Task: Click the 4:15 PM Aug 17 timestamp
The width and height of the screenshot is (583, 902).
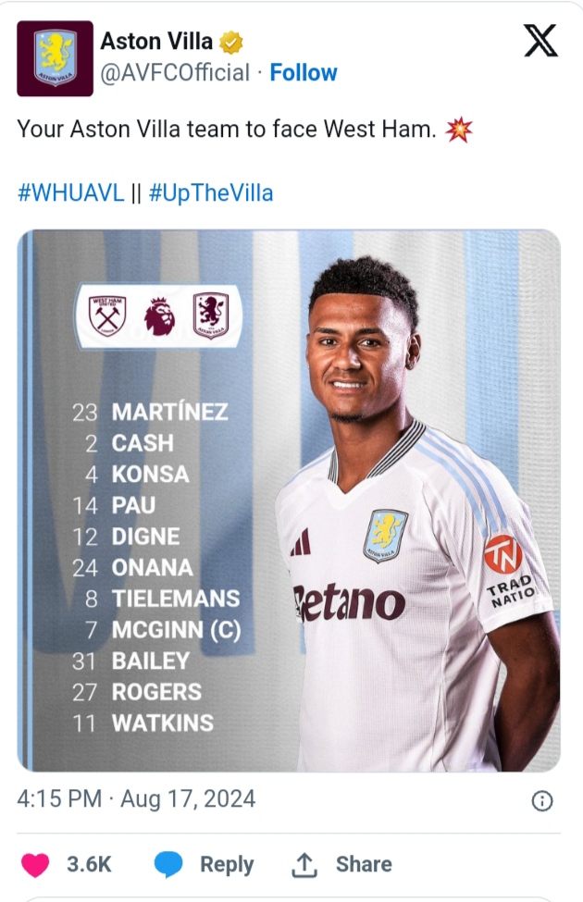Action: (136, 798)
